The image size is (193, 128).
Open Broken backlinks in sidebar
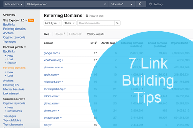(12, 63)
